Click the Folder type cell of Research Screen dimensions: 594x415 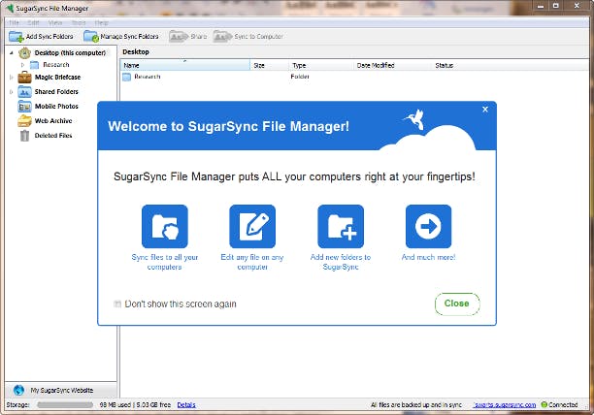coord(300,77)
